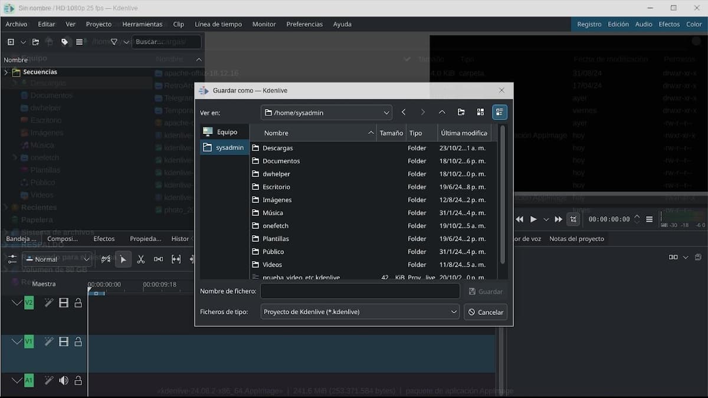Collapse track V1
The image size is (708, 398).
17,341
